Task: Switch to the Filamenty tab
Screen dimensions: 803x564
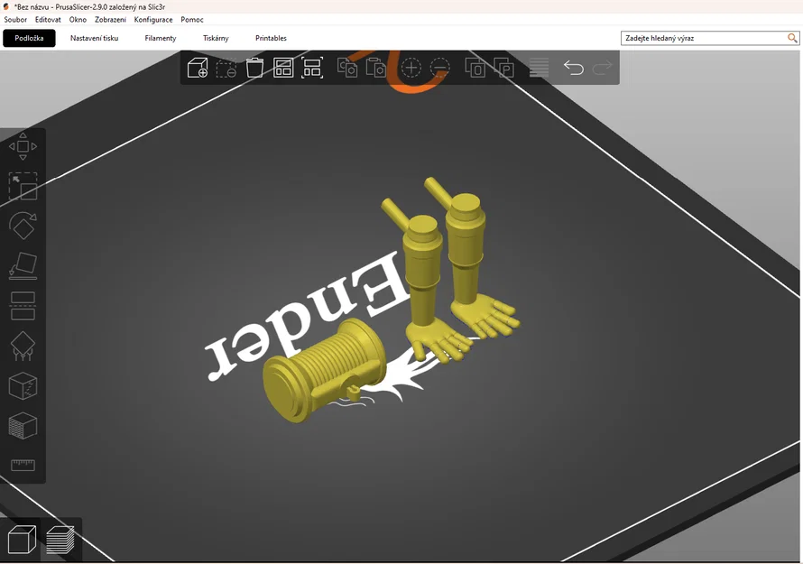Action: coord(161,38)
